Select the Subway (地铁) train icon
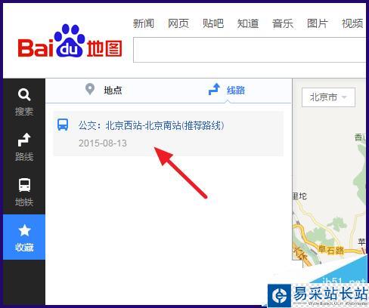The width and height of the screenshot is (369, 308). pyautogui.click(x=24, y=185)
